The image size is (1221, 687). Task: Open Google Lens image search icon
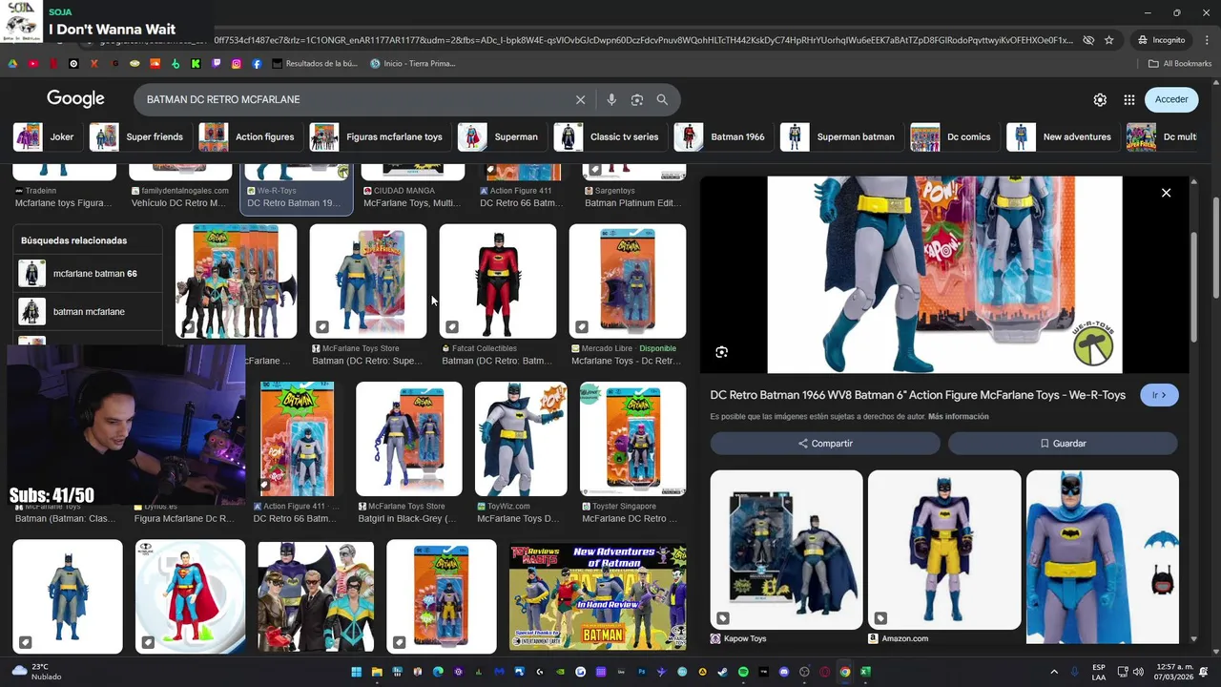[x=637, y=99]
